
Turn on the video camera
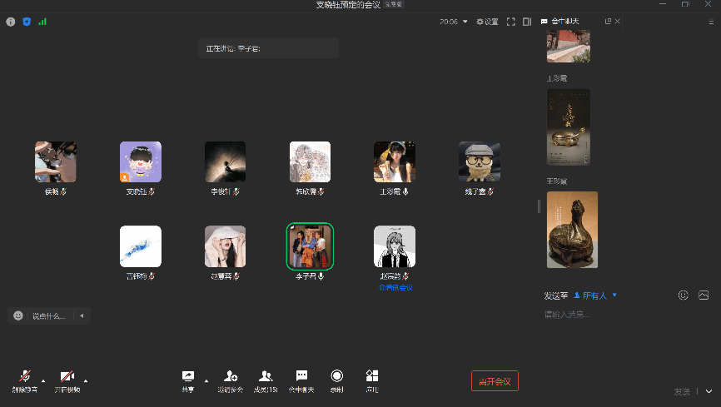(67, 380)
